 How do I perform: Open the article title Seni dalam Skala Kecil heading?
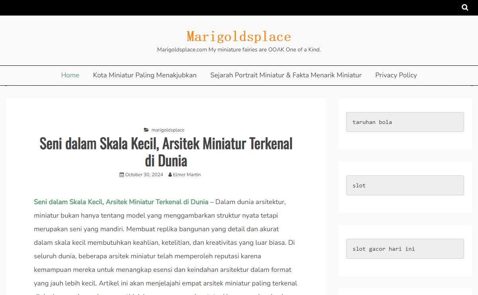click(166, 152)
